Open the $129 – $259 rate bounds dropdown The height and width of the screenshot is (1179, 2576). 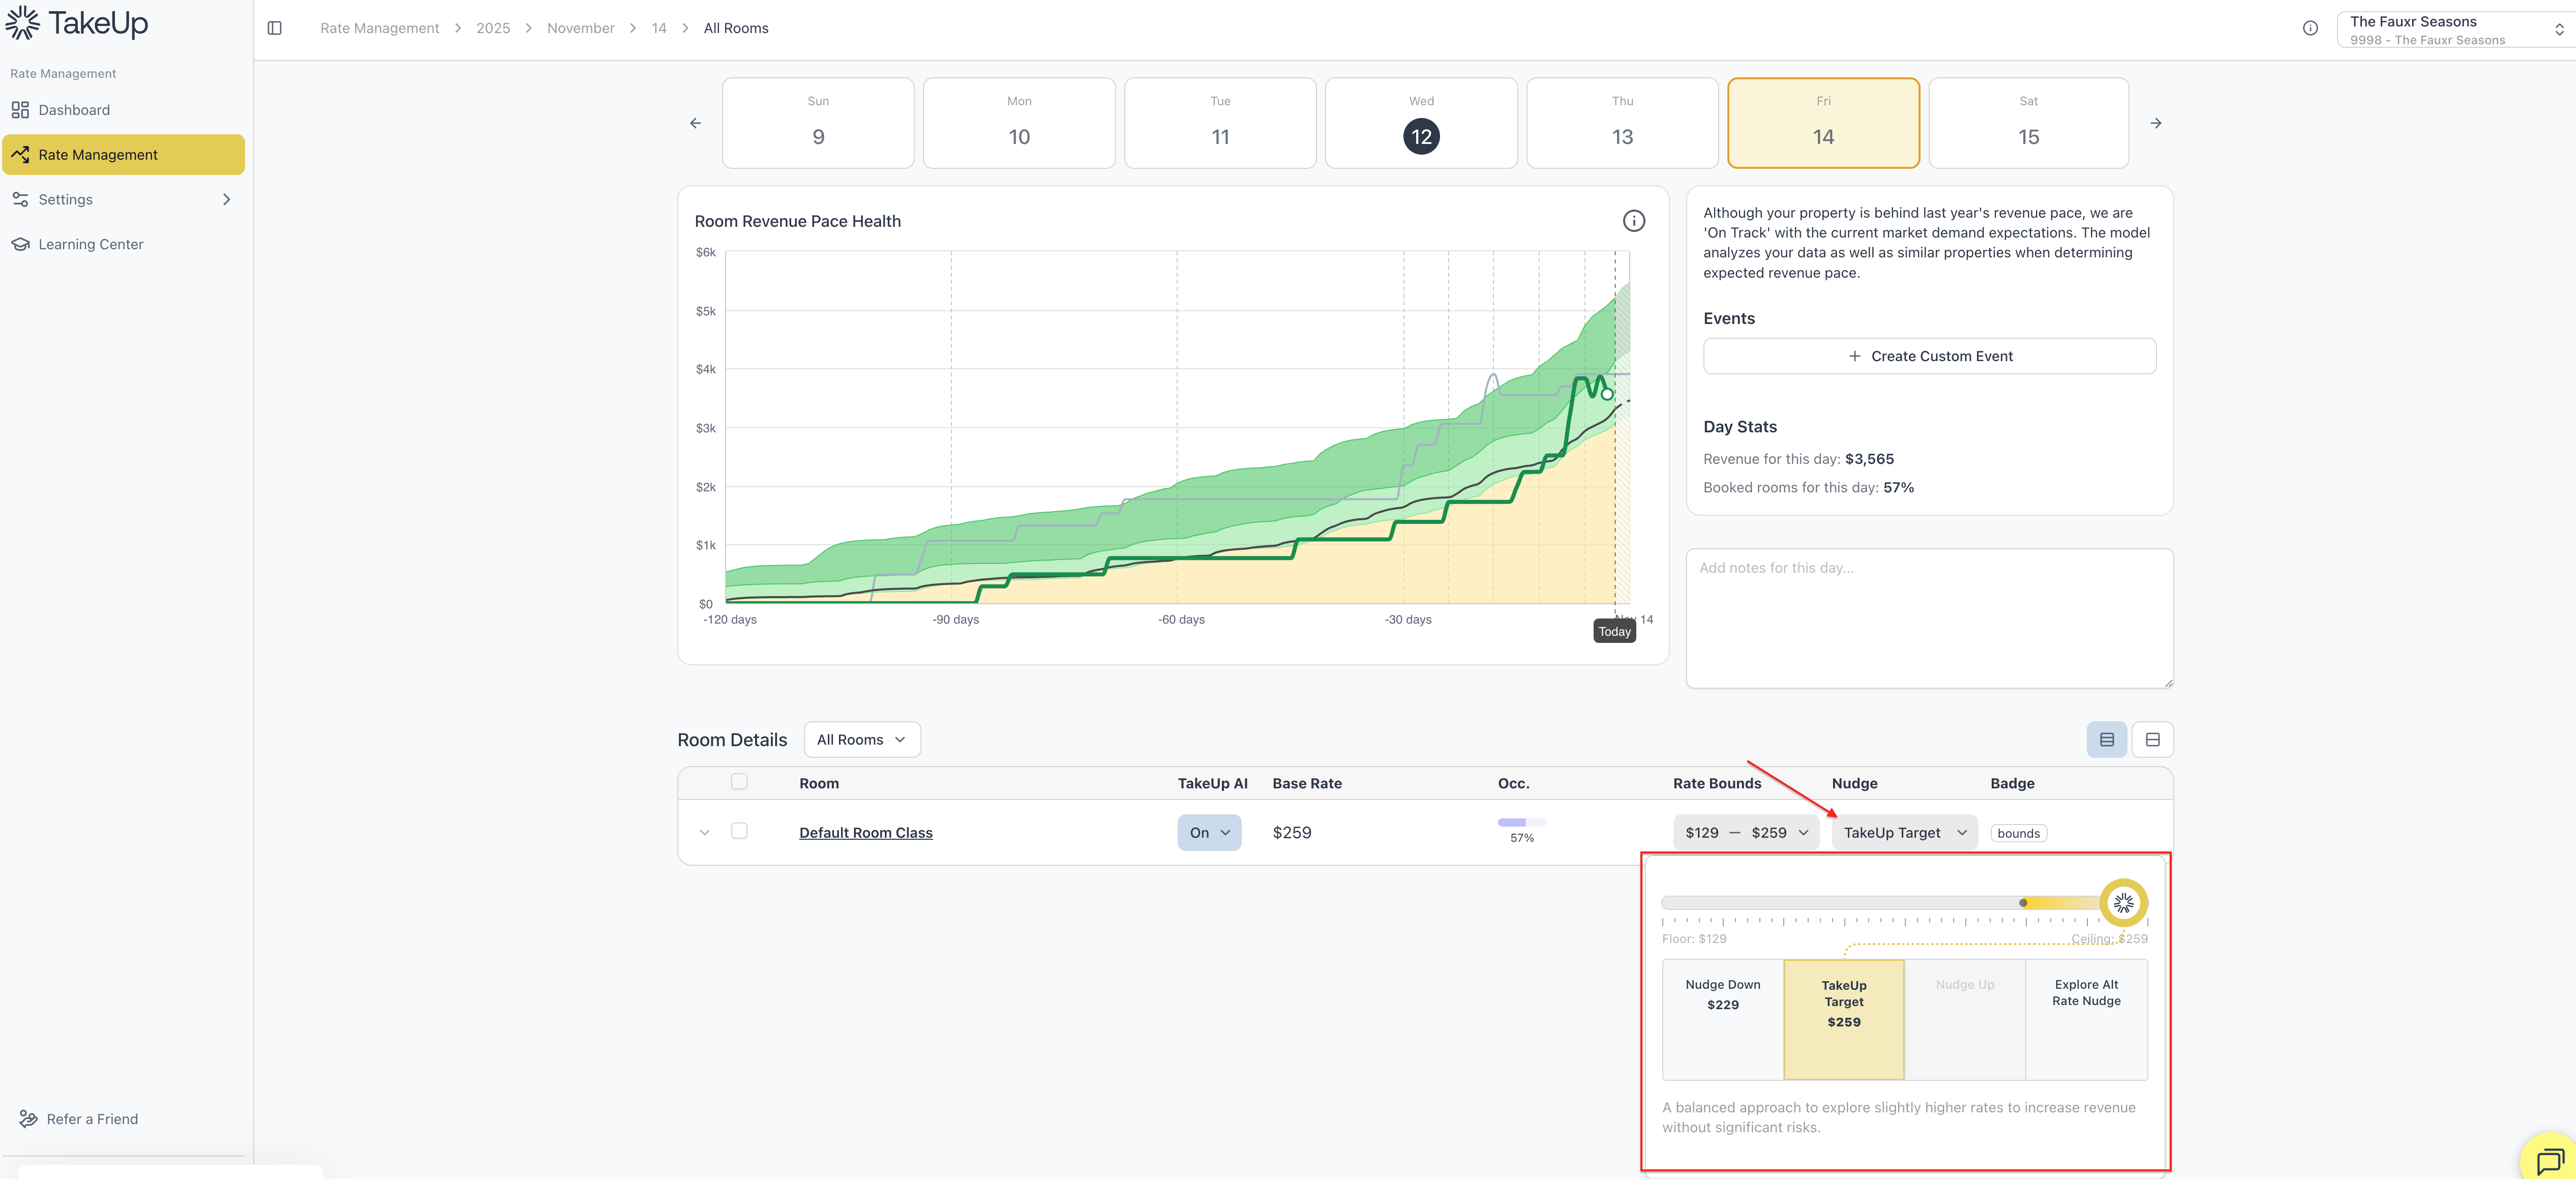1746,833
